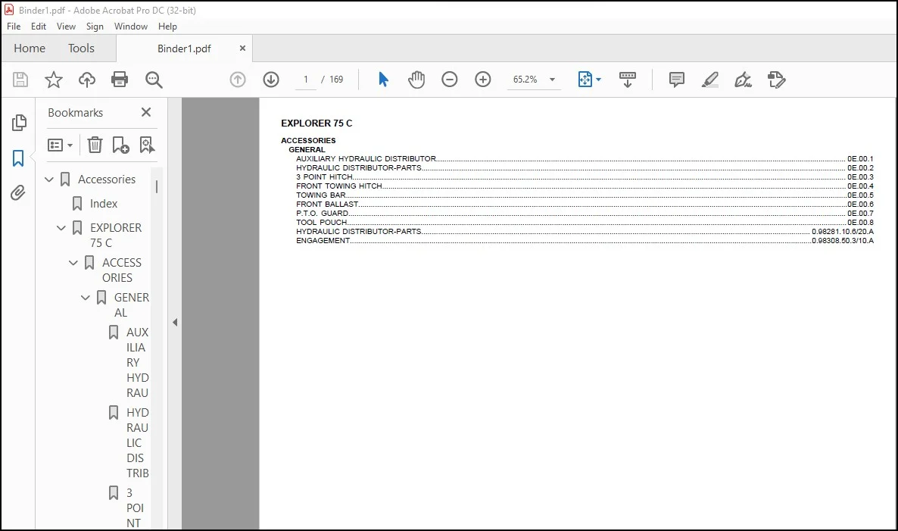This screenshot has width=898, height=531.
Task: Close the Bookmarks panel
Action: point(146,112)
